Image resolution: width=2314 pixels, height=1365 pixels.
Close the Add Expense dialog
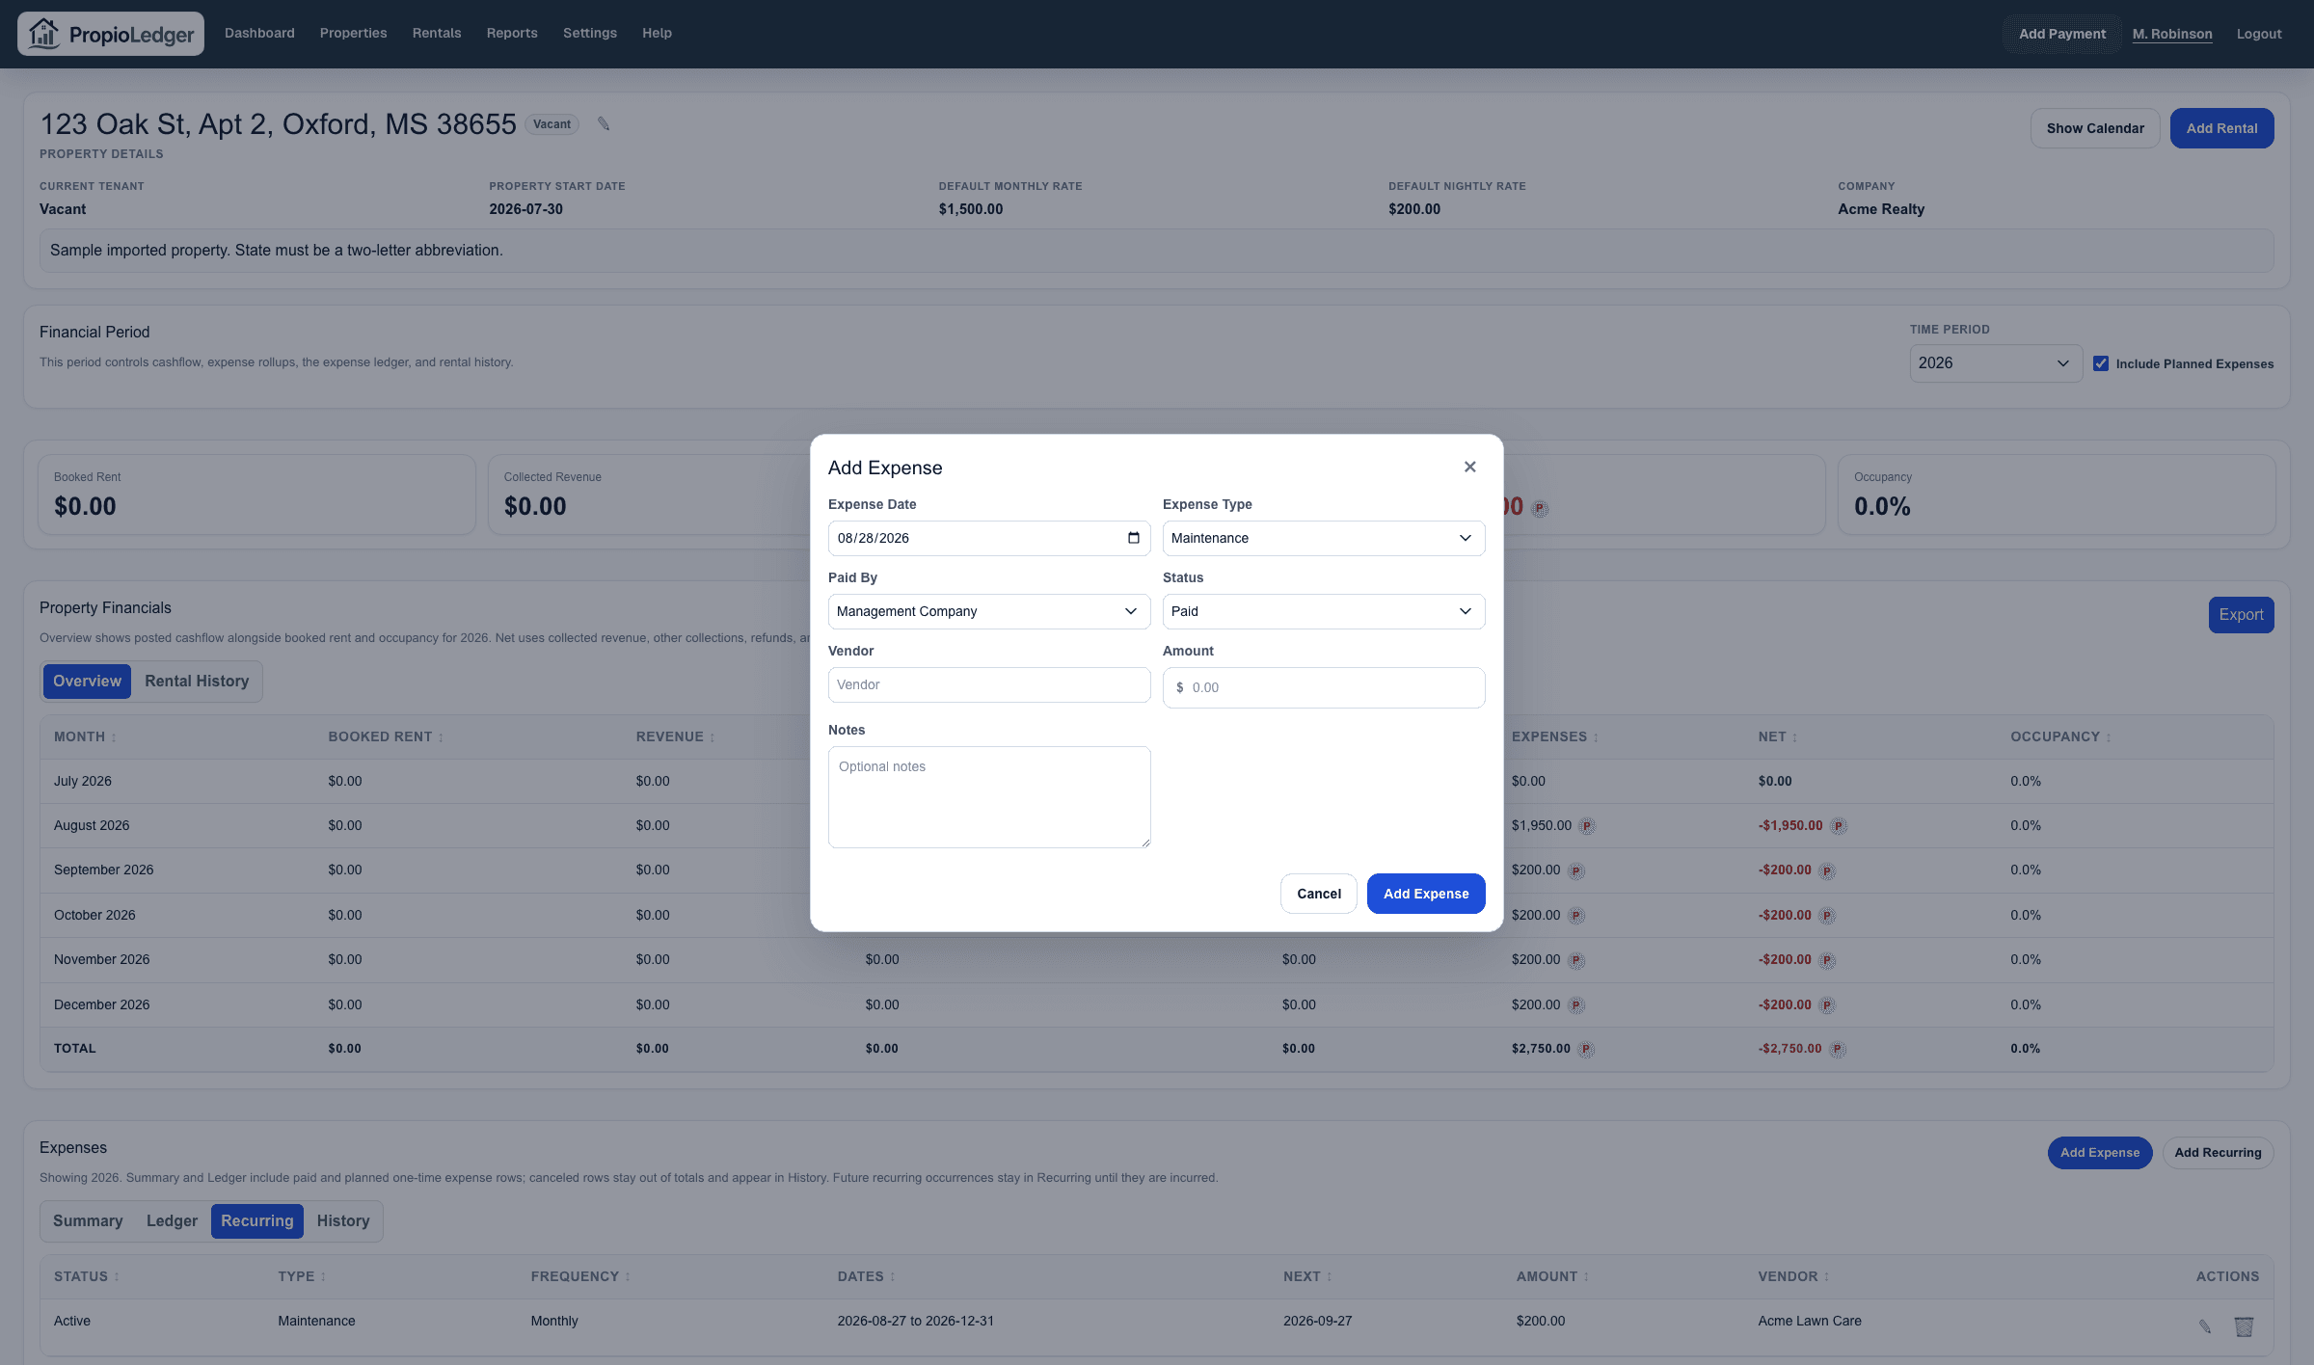(1469, 467)
